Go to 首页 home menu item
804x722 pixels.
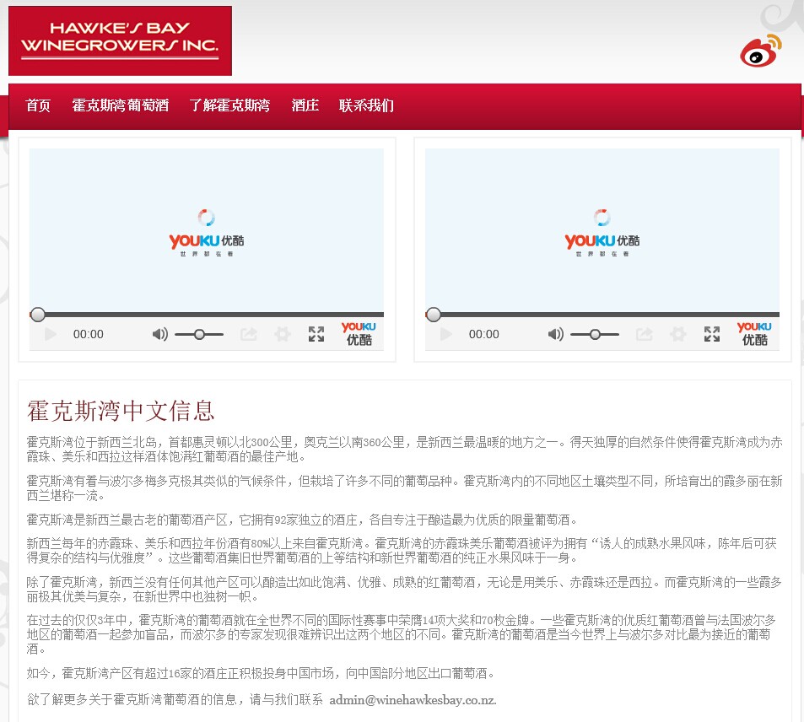click(x=38, y=105)
